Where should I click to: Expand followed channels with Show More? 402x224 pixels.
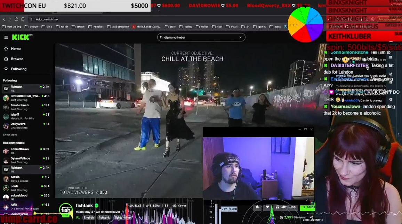click(x=10, y=134)
